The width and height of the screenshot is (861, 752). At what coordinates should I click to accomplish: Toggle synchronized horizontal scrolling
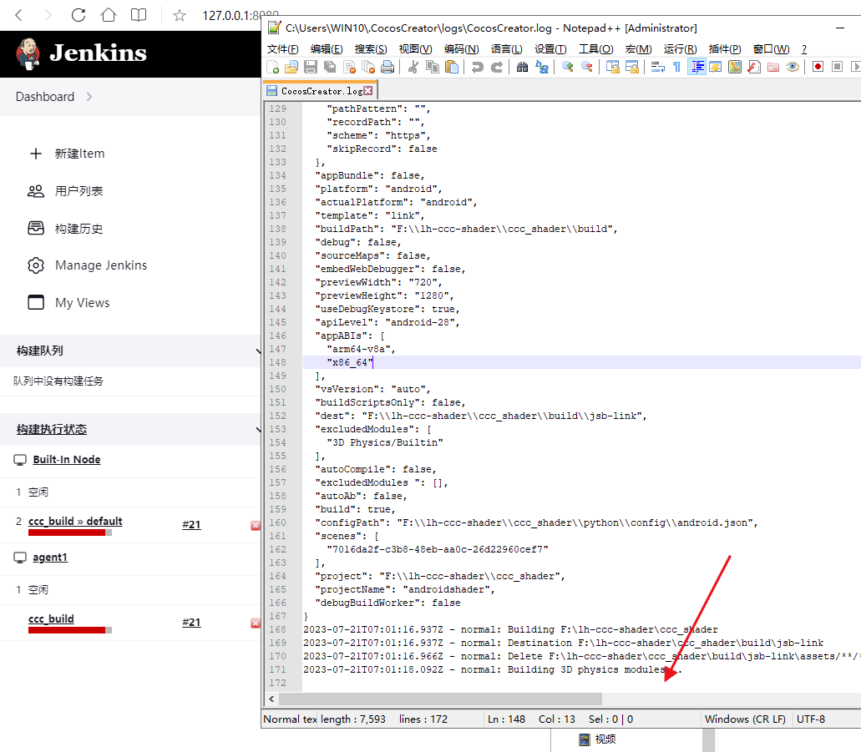[x=632, y=67]
